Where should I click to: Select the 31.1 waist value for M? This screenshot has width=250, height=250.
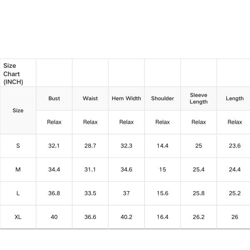click(x=90, y=170)
